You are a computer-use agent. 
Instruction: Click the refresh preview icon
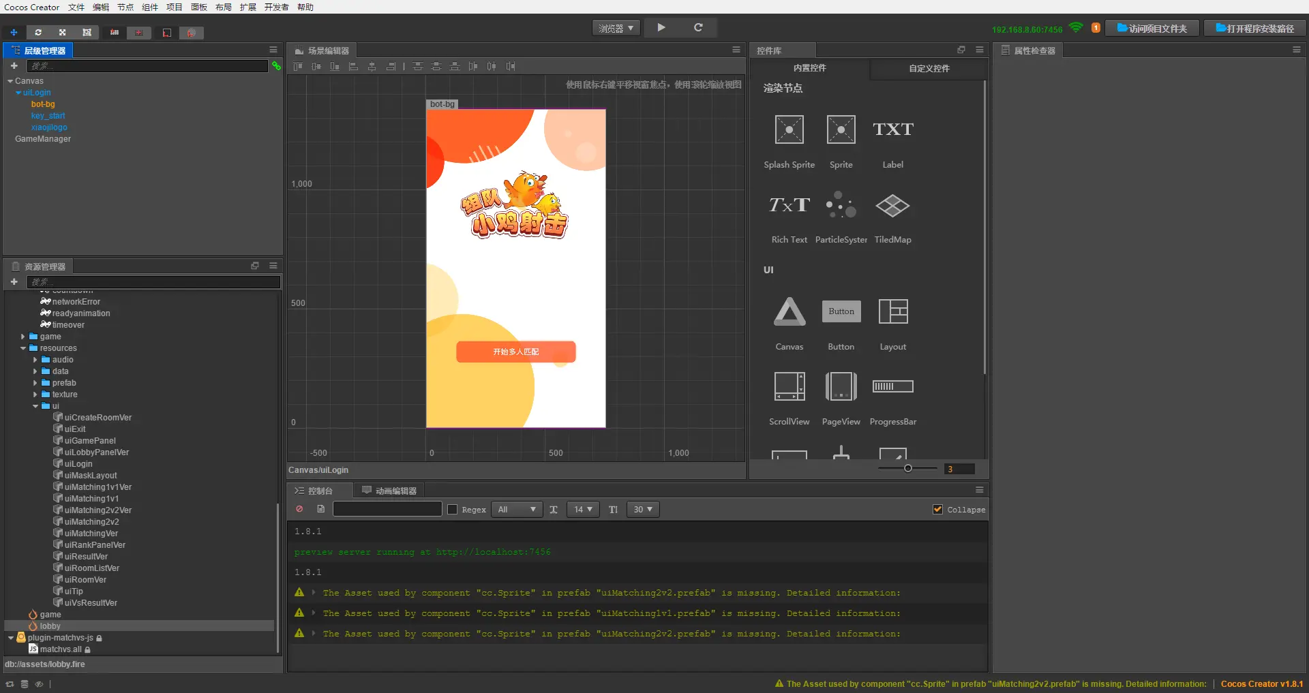pyautogui.click(x=698, y=28)
